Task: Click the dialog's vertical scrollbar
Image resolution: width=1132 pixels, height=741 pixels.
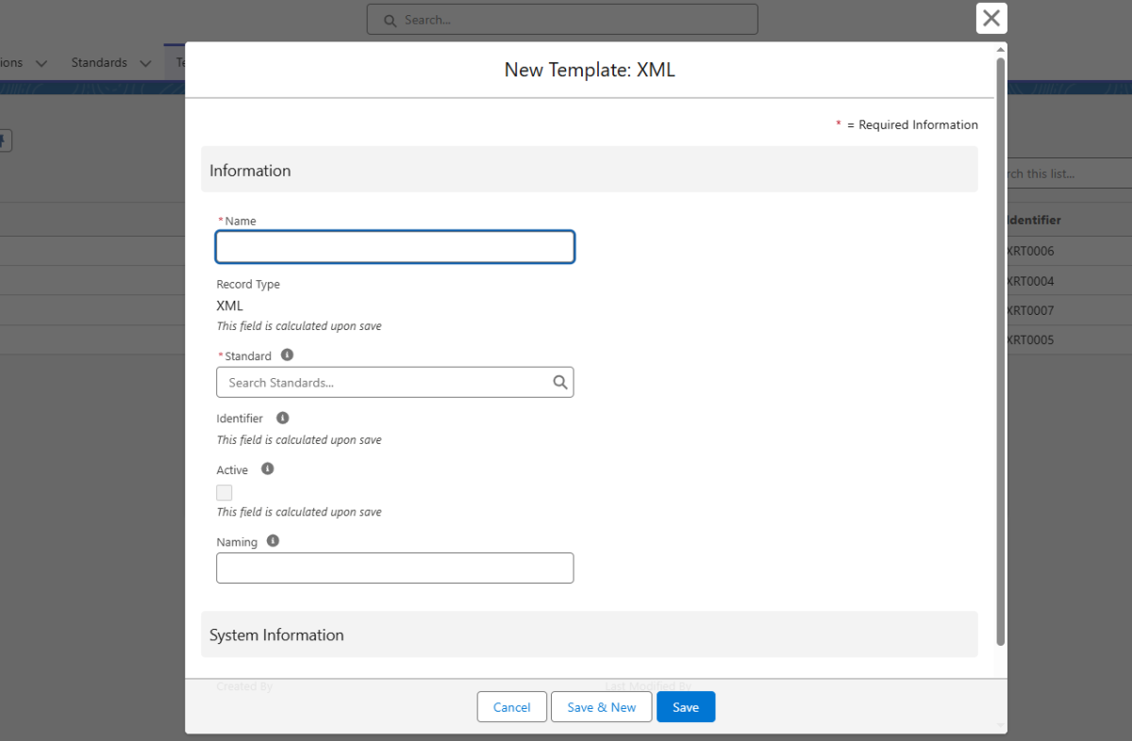Action: coord(1000,349)
